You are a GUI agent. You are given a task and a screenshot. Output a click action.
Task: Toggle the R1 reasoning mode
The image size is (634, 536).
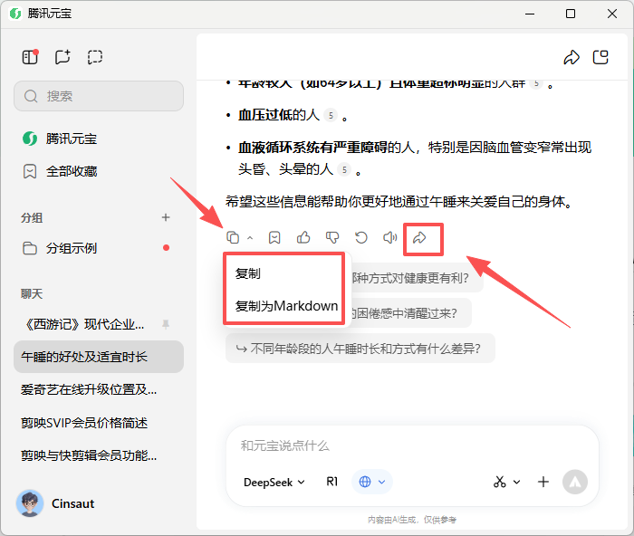pyautogui.click(x=332, y=482)
